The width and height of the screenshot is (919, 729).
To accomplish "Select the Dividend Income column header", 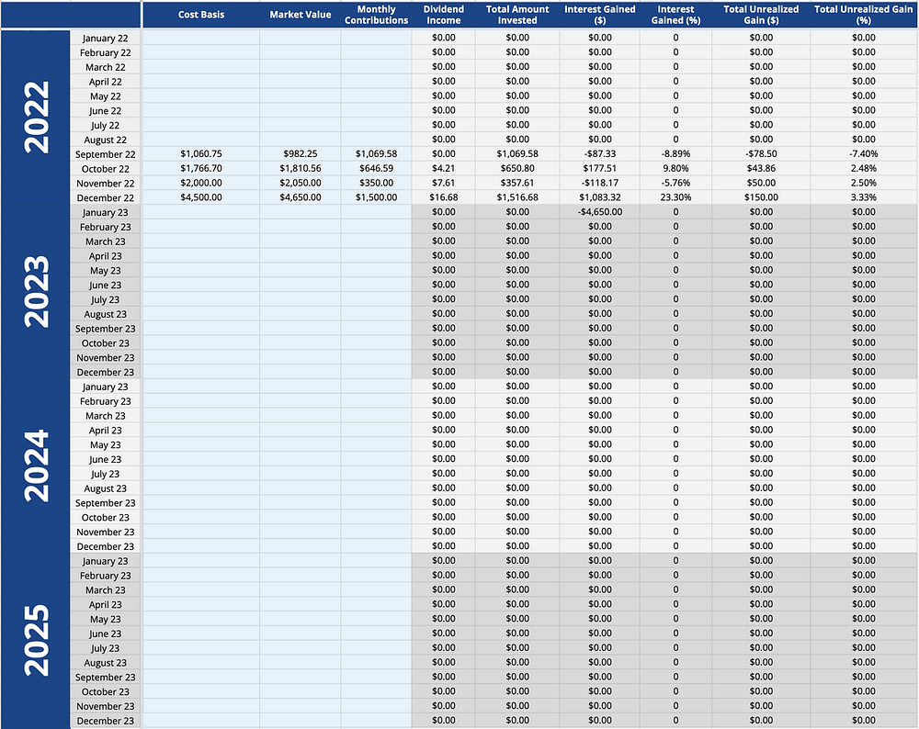I will [x=443, y=15].
